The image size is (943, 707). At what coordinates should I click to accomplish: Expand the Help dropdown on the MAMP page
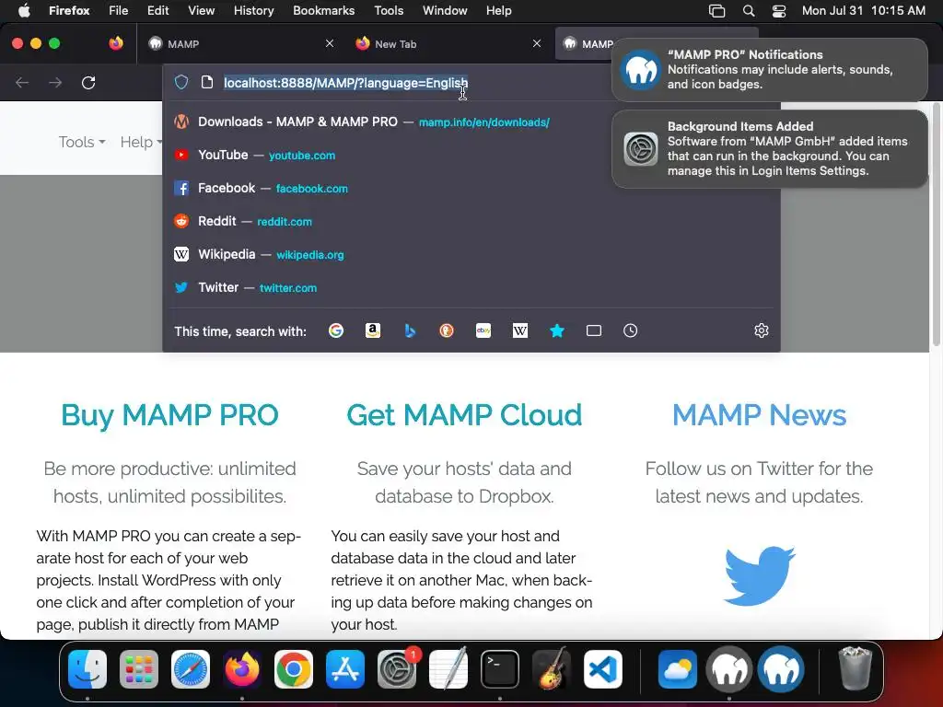[141, 142]
